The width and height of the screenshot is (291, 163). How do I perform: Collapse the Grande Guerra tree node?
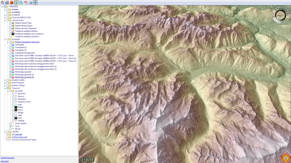click(5, 20)
